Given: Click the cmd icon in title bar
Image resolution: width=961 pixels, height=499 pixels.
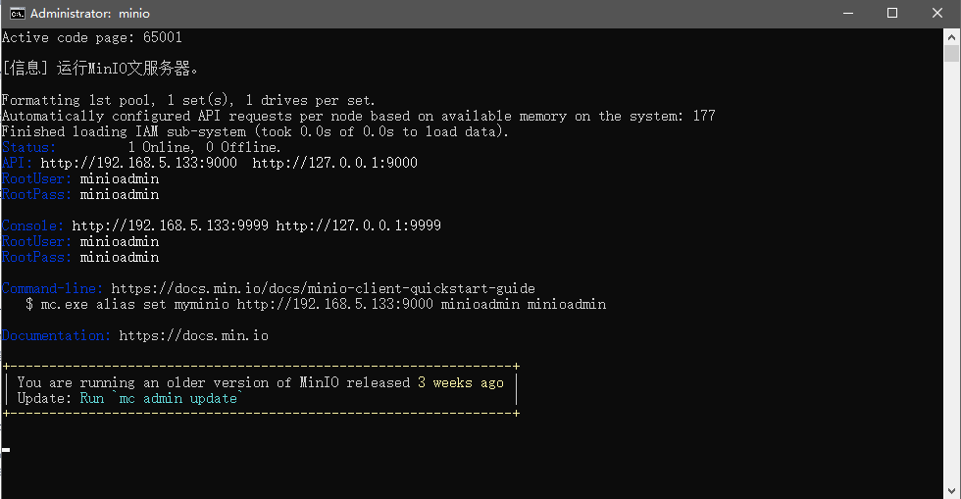Looking at the screenshot, I should [x=17, y=13].
